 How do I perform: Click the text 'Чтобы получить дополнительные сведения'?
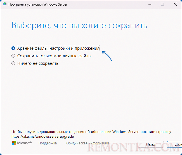click(x=48, y=132)
